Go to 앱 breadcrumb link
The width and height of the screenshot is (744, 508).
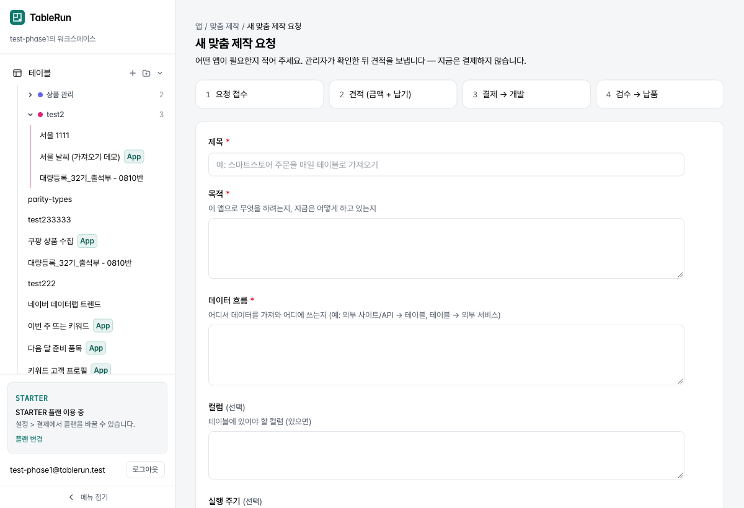point(199,26)
